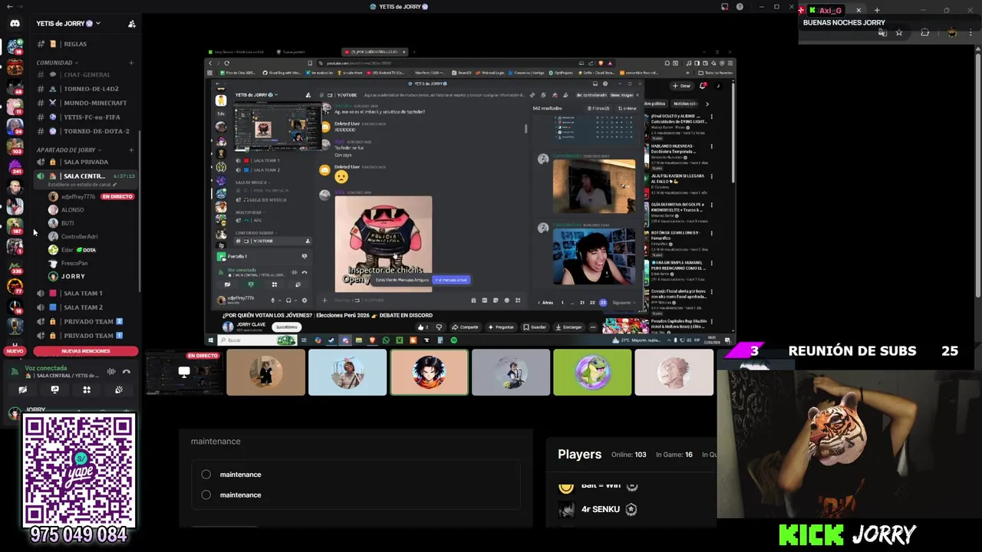Select the second maintenance radio option
The height and width of the screenshot is (552, 982).
(206, 495)
